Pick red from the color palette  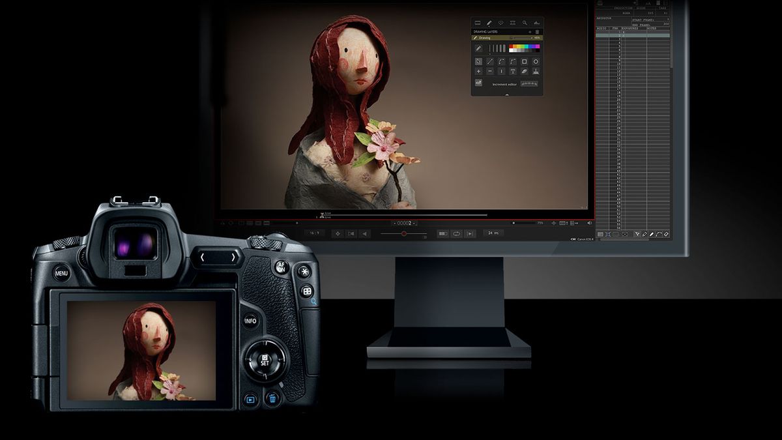click(x=511, y=46)
